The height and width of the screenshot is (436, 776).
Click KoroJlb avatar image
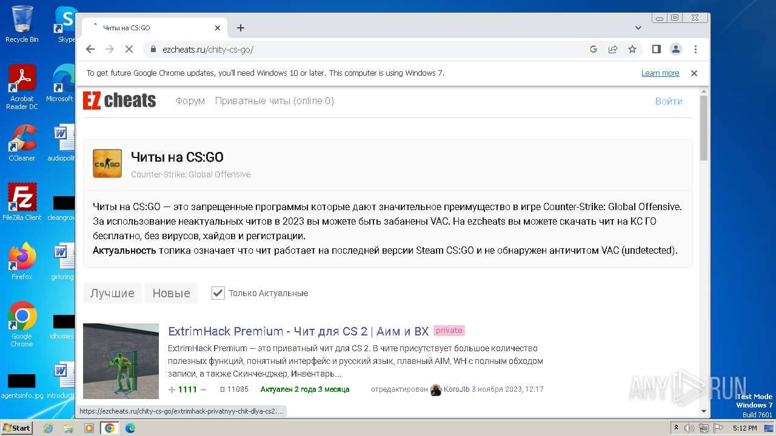(436, 389)
